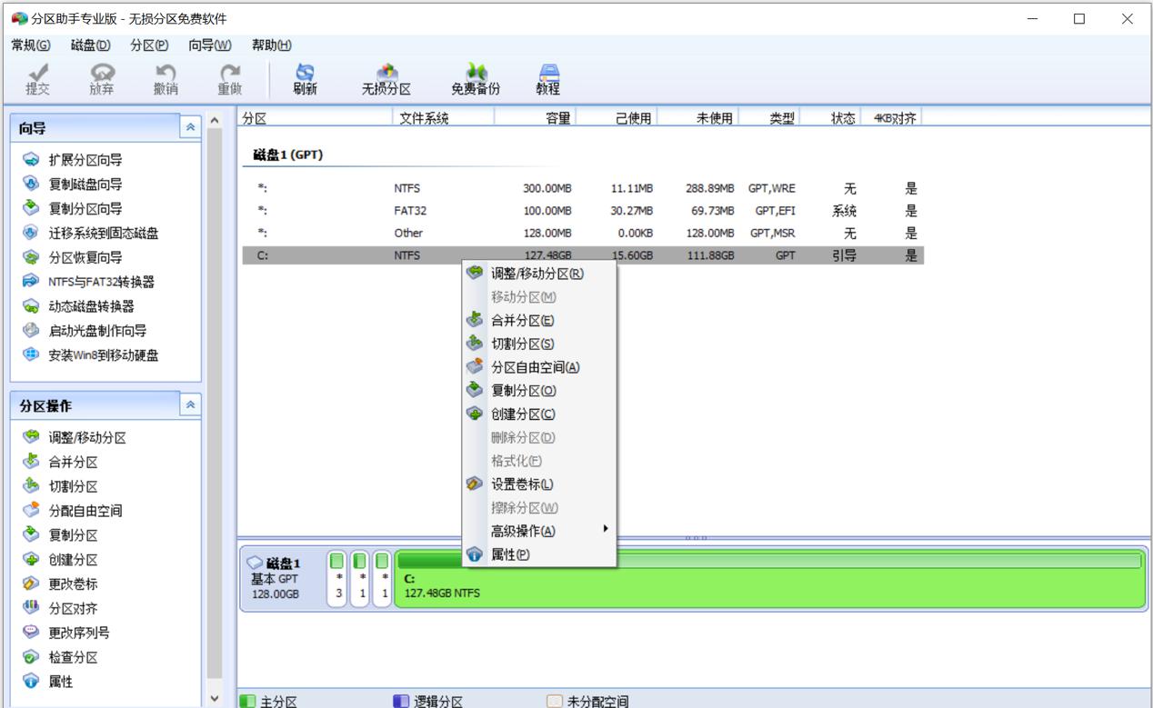The height and width of the screenshot is (708, 1153).
Task: Open 分区恢复向导 in the sidebar
Action: pyautogui.click(x=73, y=258)
